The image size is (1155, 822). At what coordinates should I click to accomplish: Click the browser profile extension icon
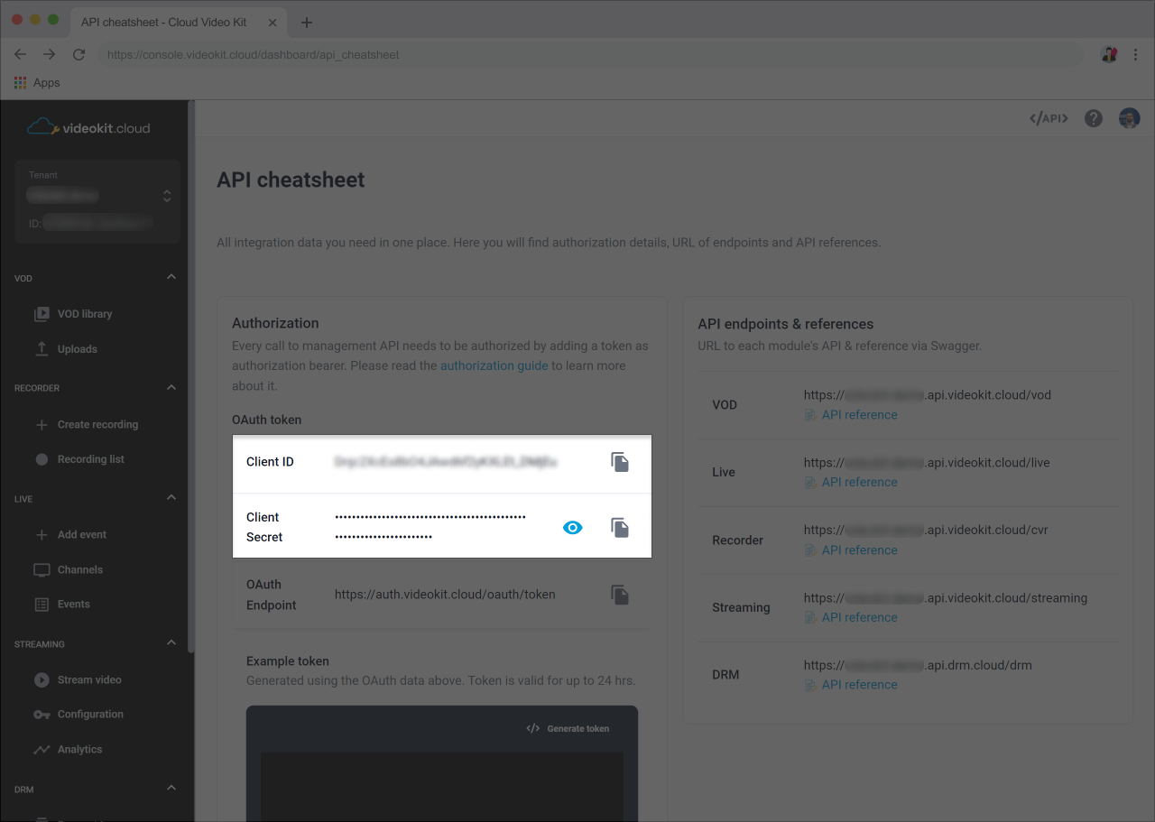(x=1109, y=54)
